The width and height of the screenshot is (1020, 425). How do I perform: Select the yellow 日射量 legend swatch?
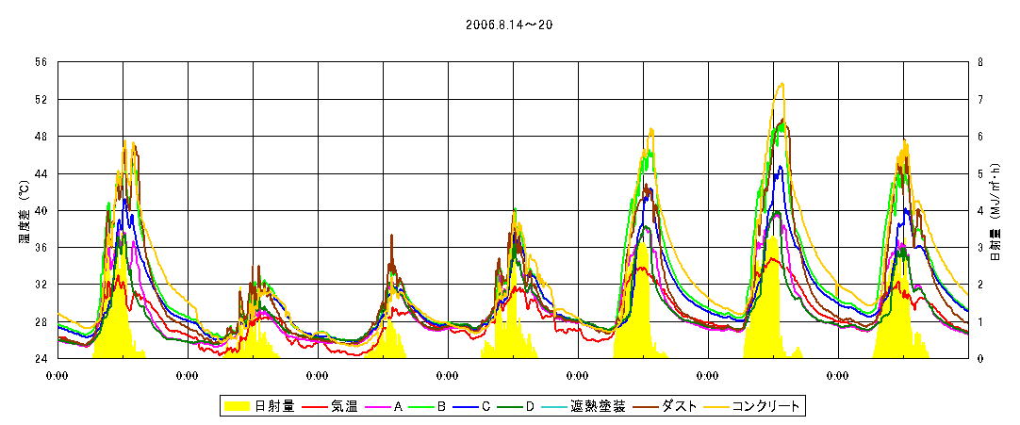237,407
